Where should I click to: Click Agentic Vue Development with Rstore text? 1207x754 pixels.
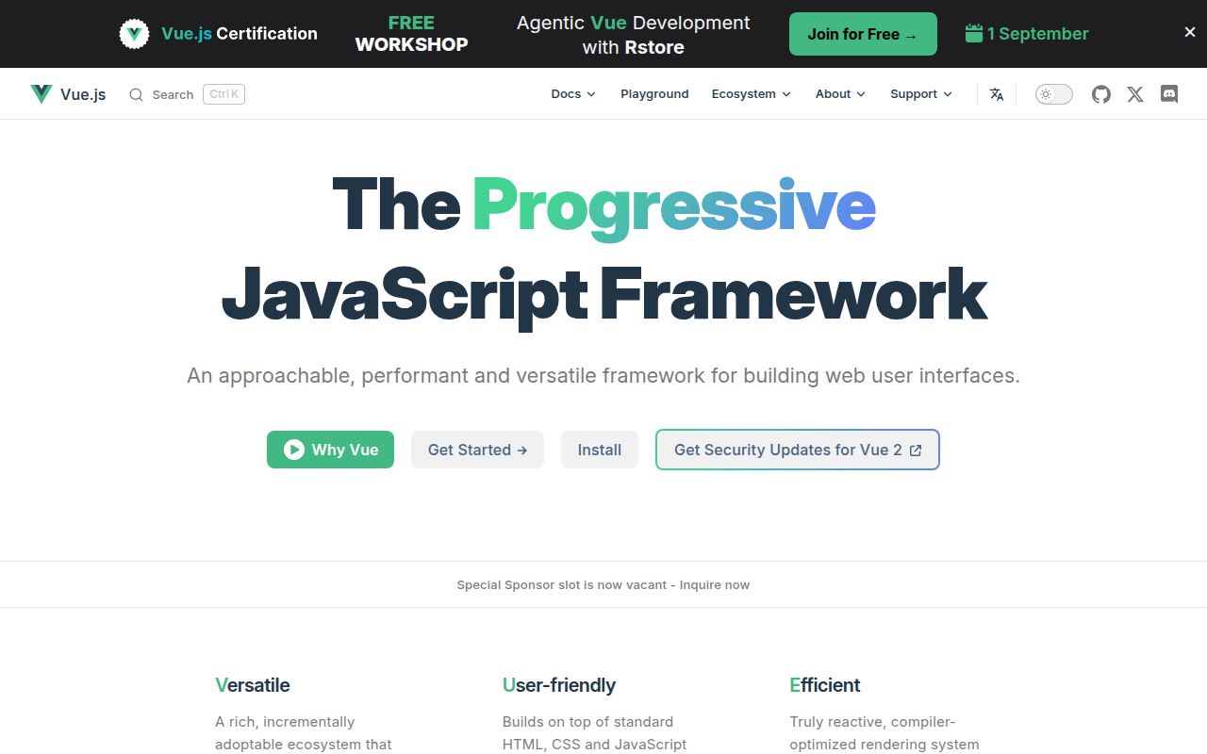pyautogui.click(x=634, y=35)
